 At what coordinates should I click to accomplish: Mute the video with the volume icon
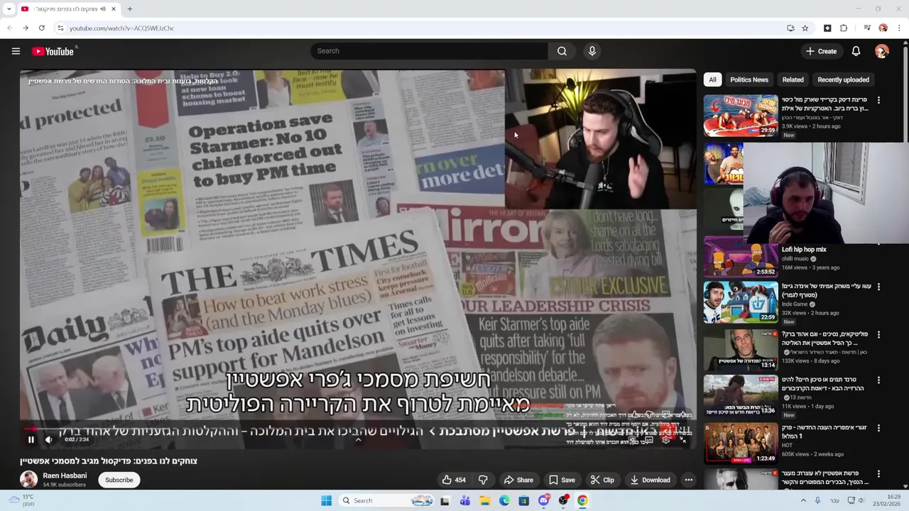(x=49, y=439)
